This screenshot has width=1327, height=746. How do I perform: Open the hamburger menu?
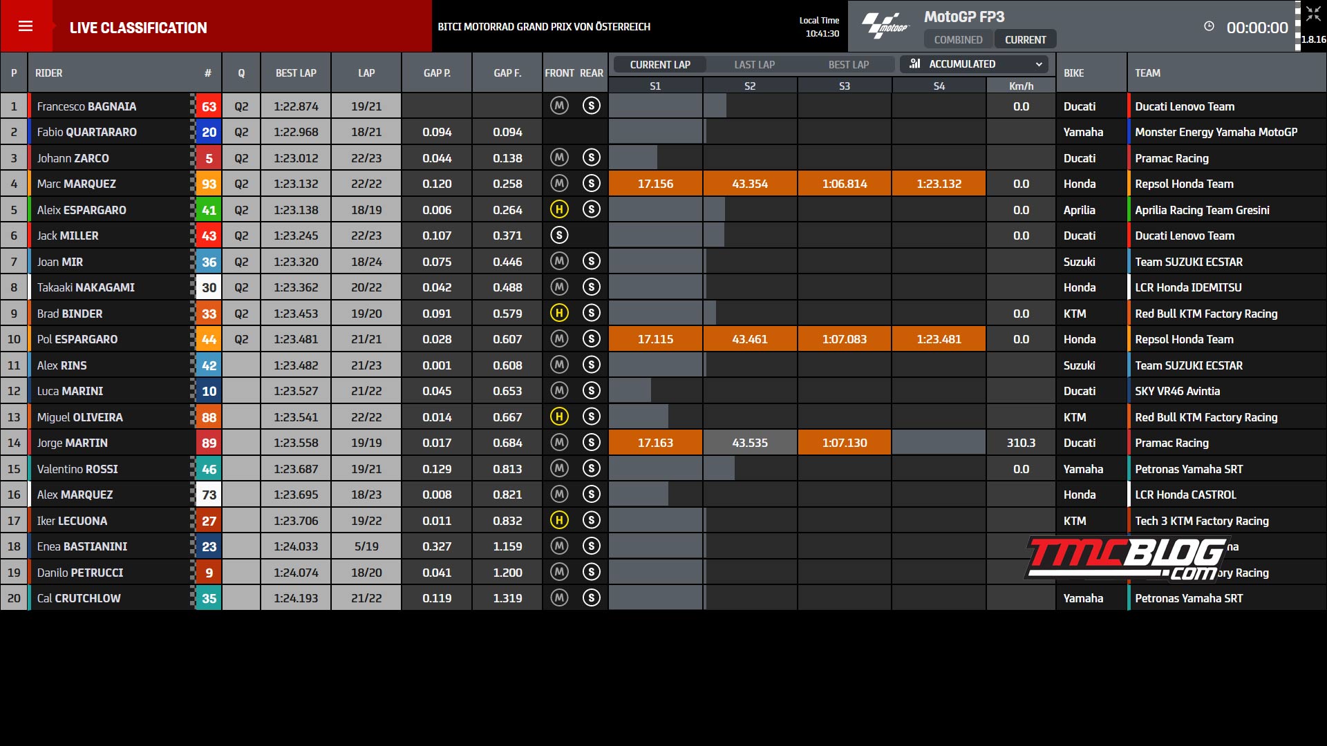(26, 26)
